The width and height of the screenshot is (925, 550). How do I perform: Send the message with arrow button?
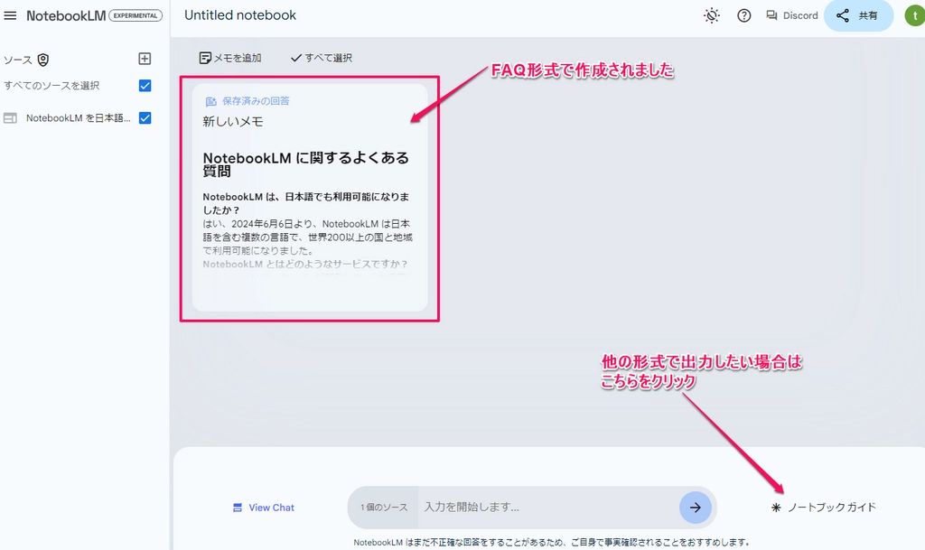point(696,508)
